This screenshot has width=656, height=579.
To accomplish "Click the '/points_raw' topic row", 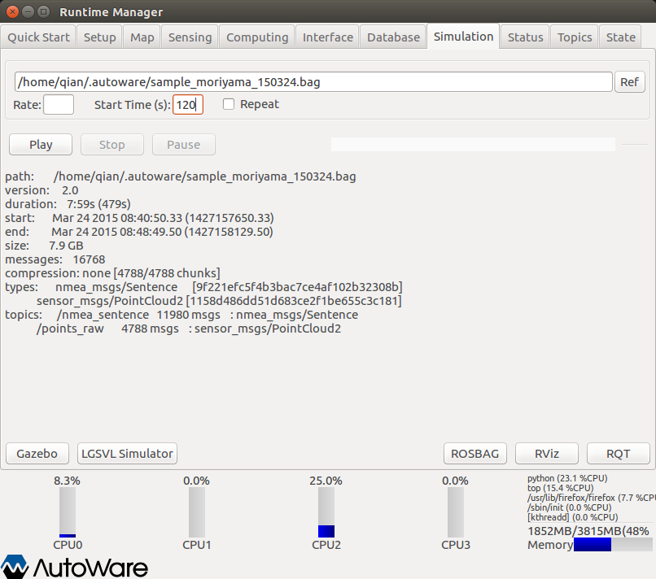I will click(189, 329).
